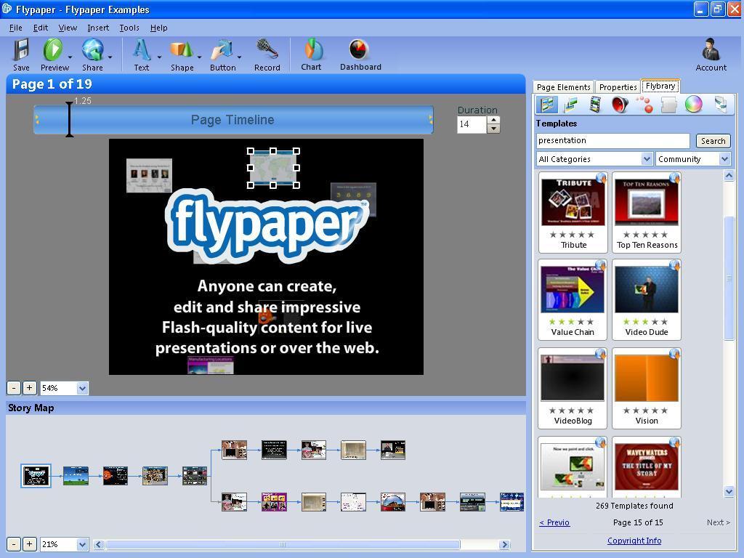This screenshot has width=744, height=558.
Task: Select the video filmstrip icon in Flybrary
Action: tap(595, 105)
